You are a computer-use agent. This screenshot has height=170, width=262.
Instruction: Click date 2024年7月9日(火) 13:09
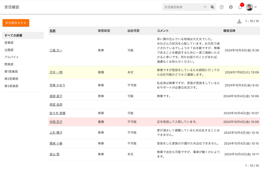(x=242, y=72)
